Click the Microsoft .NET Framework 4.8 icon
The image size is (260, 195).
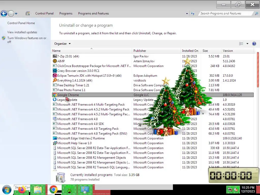click(x=55, y=119)
